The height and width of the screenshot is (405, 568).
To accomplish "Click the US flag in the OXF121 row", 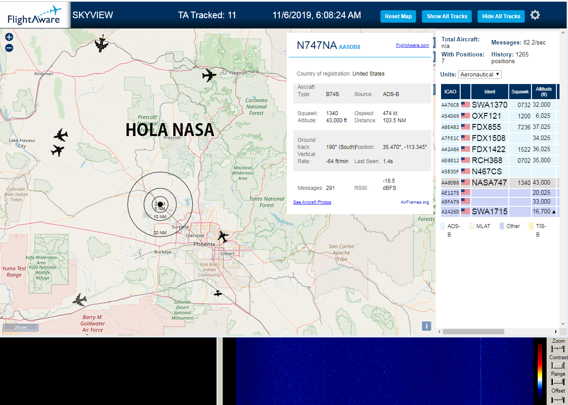I will point(466,116).
